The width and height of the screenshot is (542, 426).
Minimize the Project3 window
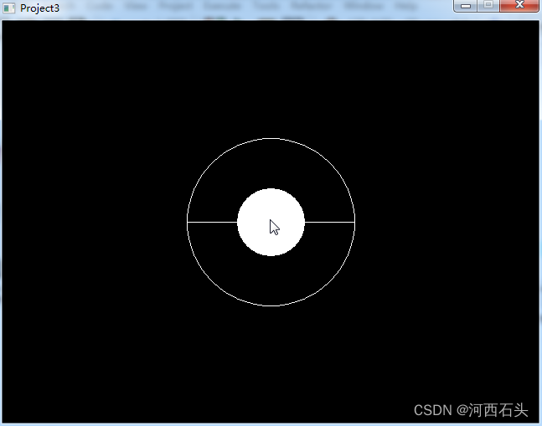click(x=466, y=6)
